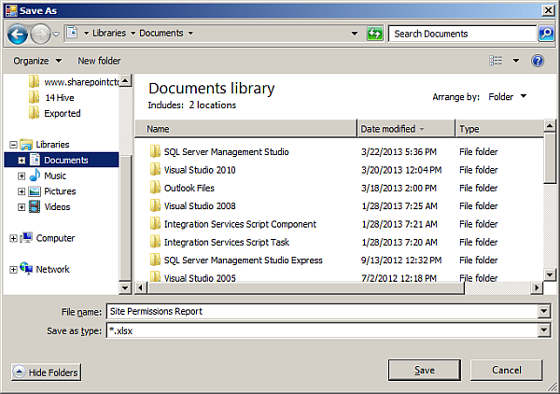Viewport: 560px width, 394px height.
Task: Click the horizontal scroll left arrow
Action: [141, 288]
